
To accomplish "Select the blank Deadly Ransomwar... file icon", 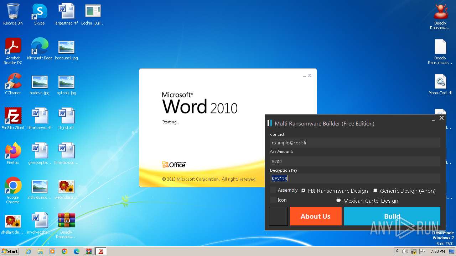I will tap(440, 51).
